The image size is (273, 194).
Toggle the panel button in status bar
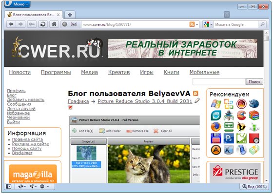point(9,187)
